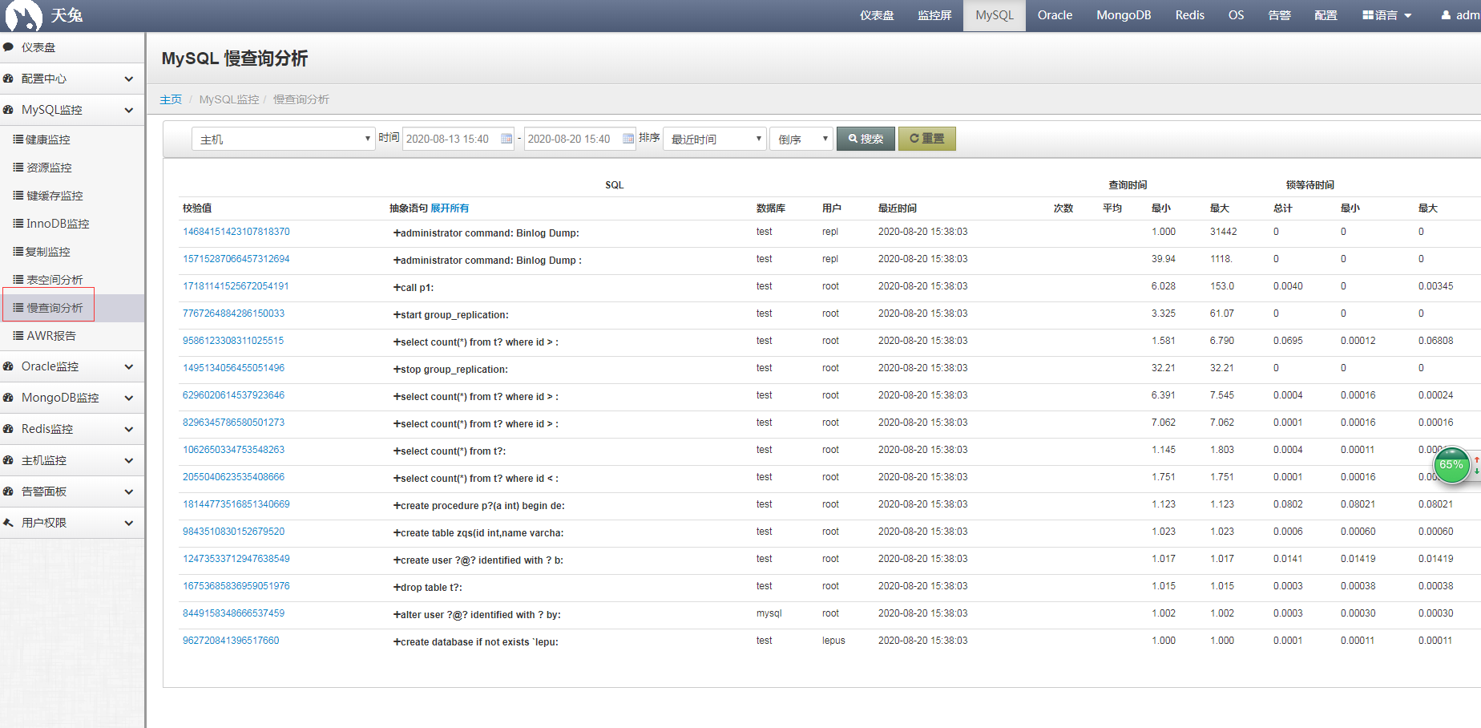Click list icon beside 慢查询分析

click(18, 308)
